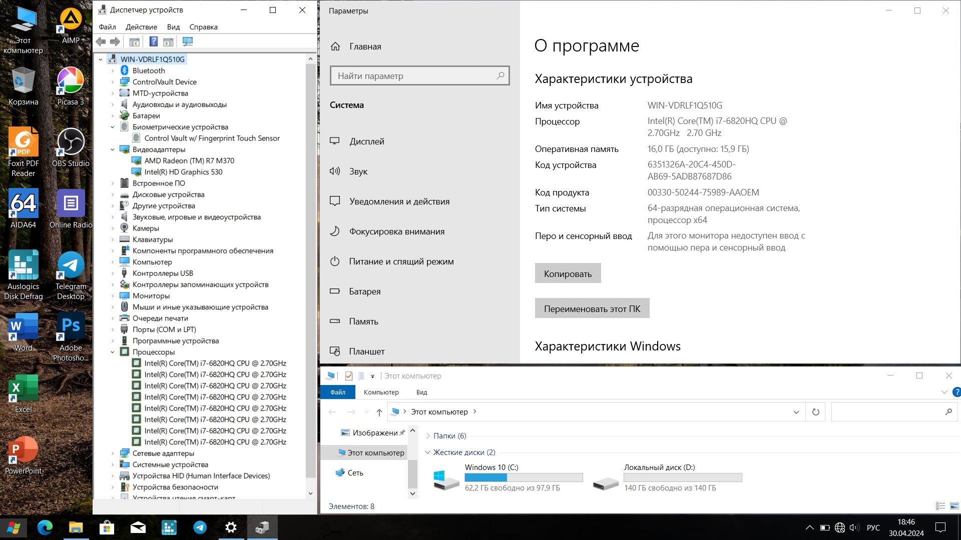
Task: Select Picasa 3 desktop icon
Action: 71,86
